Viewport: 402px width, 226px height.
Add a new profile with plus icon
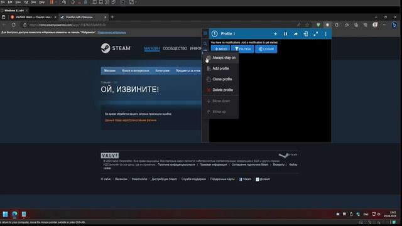(x=275, y=34)
